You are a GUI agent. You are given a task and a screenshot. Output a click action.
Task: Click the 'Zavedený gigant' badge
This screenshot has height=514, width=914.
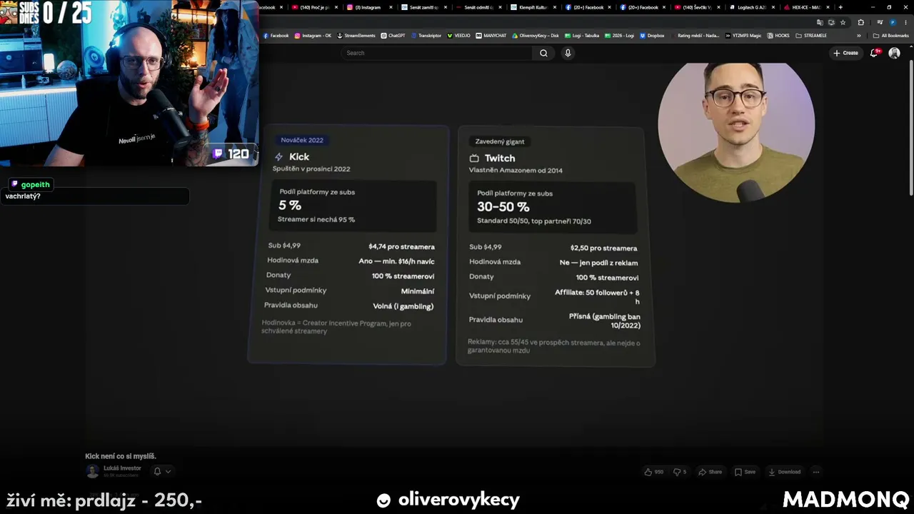(500, 141)
